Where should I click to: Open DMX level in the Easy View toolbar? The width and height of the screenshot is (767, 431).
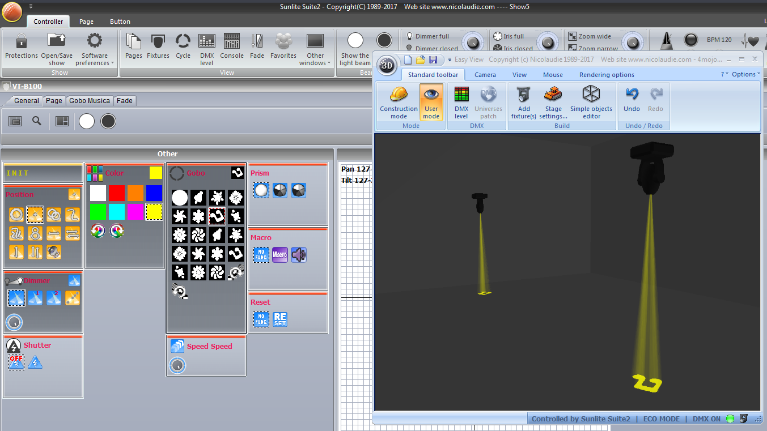coord(461,103)
